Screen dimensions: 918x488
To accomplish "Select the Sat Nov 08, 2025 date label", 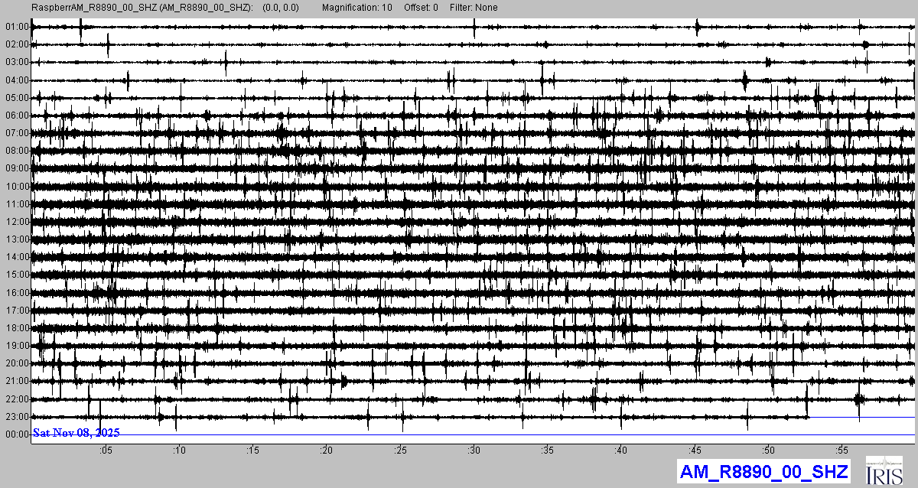I will pyautogui.click(x=76, y=433).
